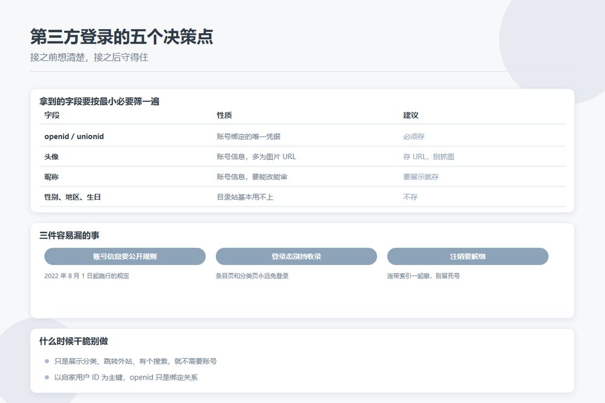Click the 性质 column header
Viewport: 605px width, 403px height.
pyautogui.click(x=224, y=115)
